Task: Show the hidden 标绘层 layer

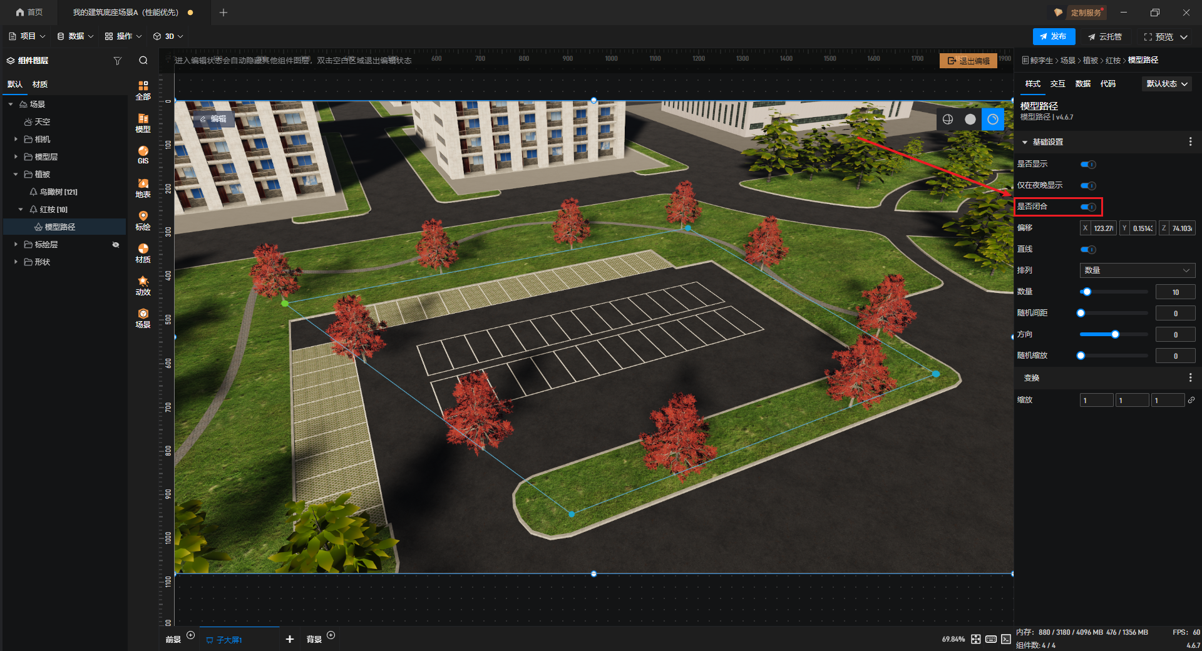Action: (x=116, y=245)
